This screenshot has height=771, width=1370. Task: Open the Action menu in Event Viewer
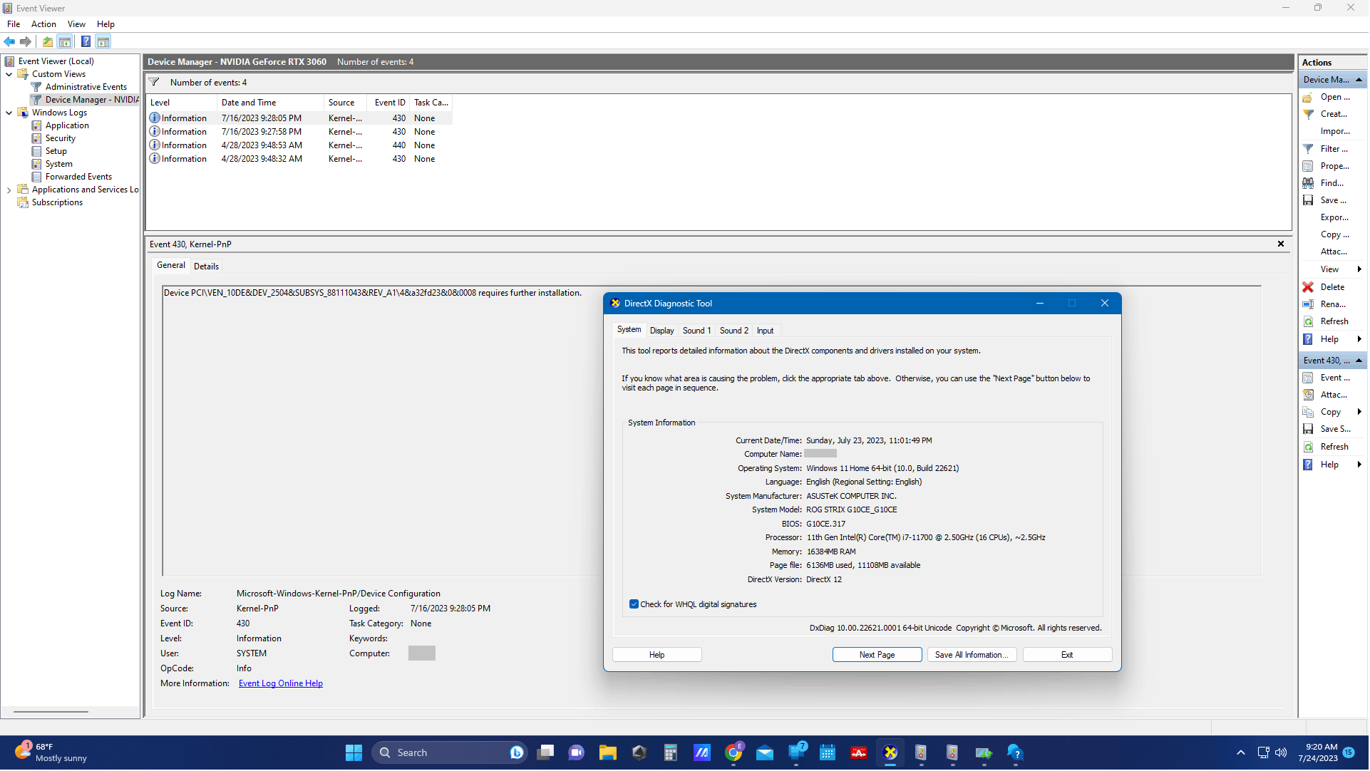click(x=44, y=24)
